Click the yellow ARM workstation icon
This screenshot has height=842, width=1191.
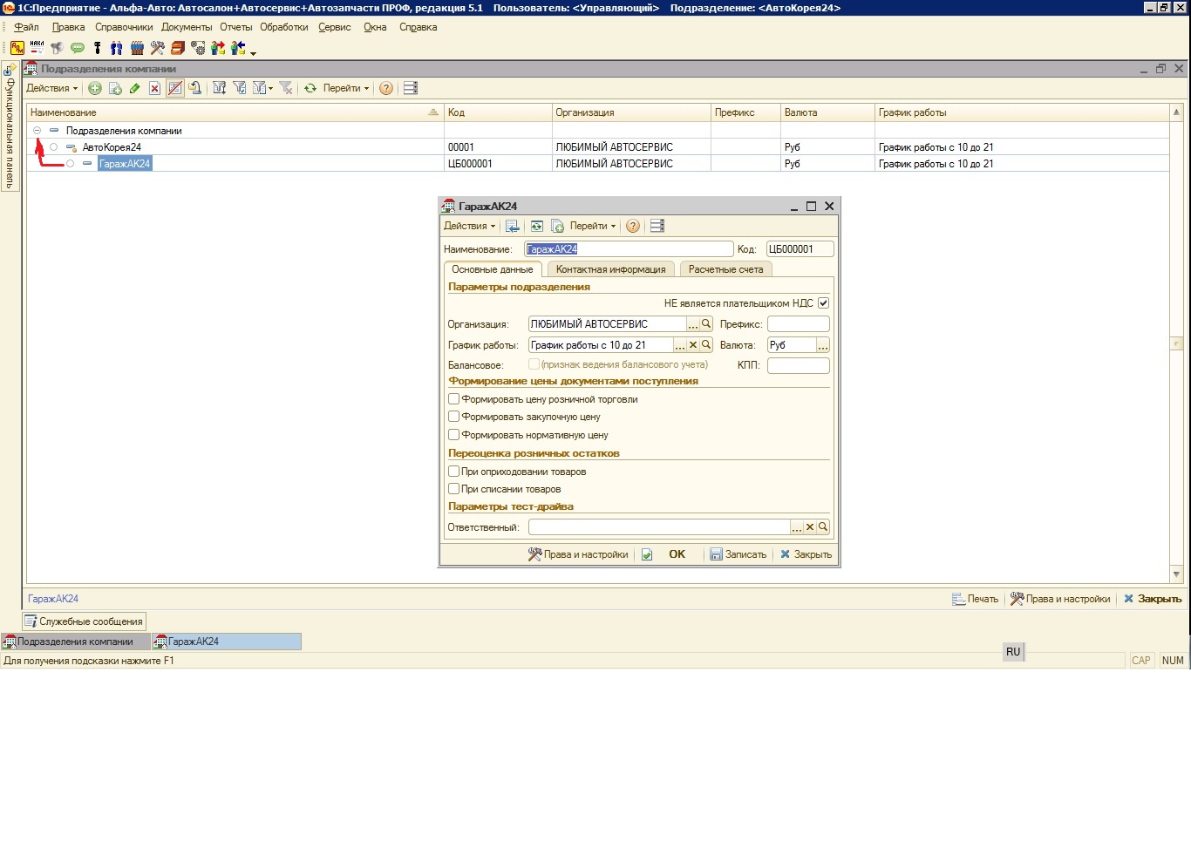[17, 48]
